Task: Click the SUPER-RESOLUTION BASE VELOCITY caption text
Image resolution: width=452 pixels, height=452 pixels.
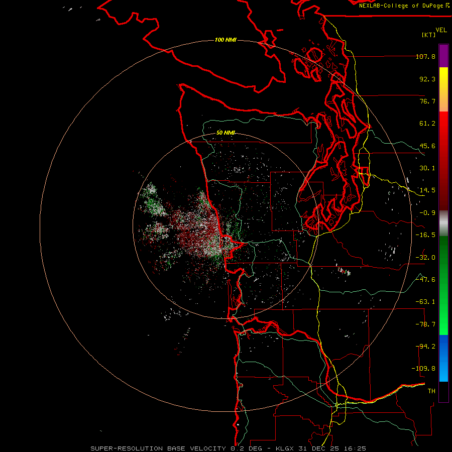Action: (158, 448)
